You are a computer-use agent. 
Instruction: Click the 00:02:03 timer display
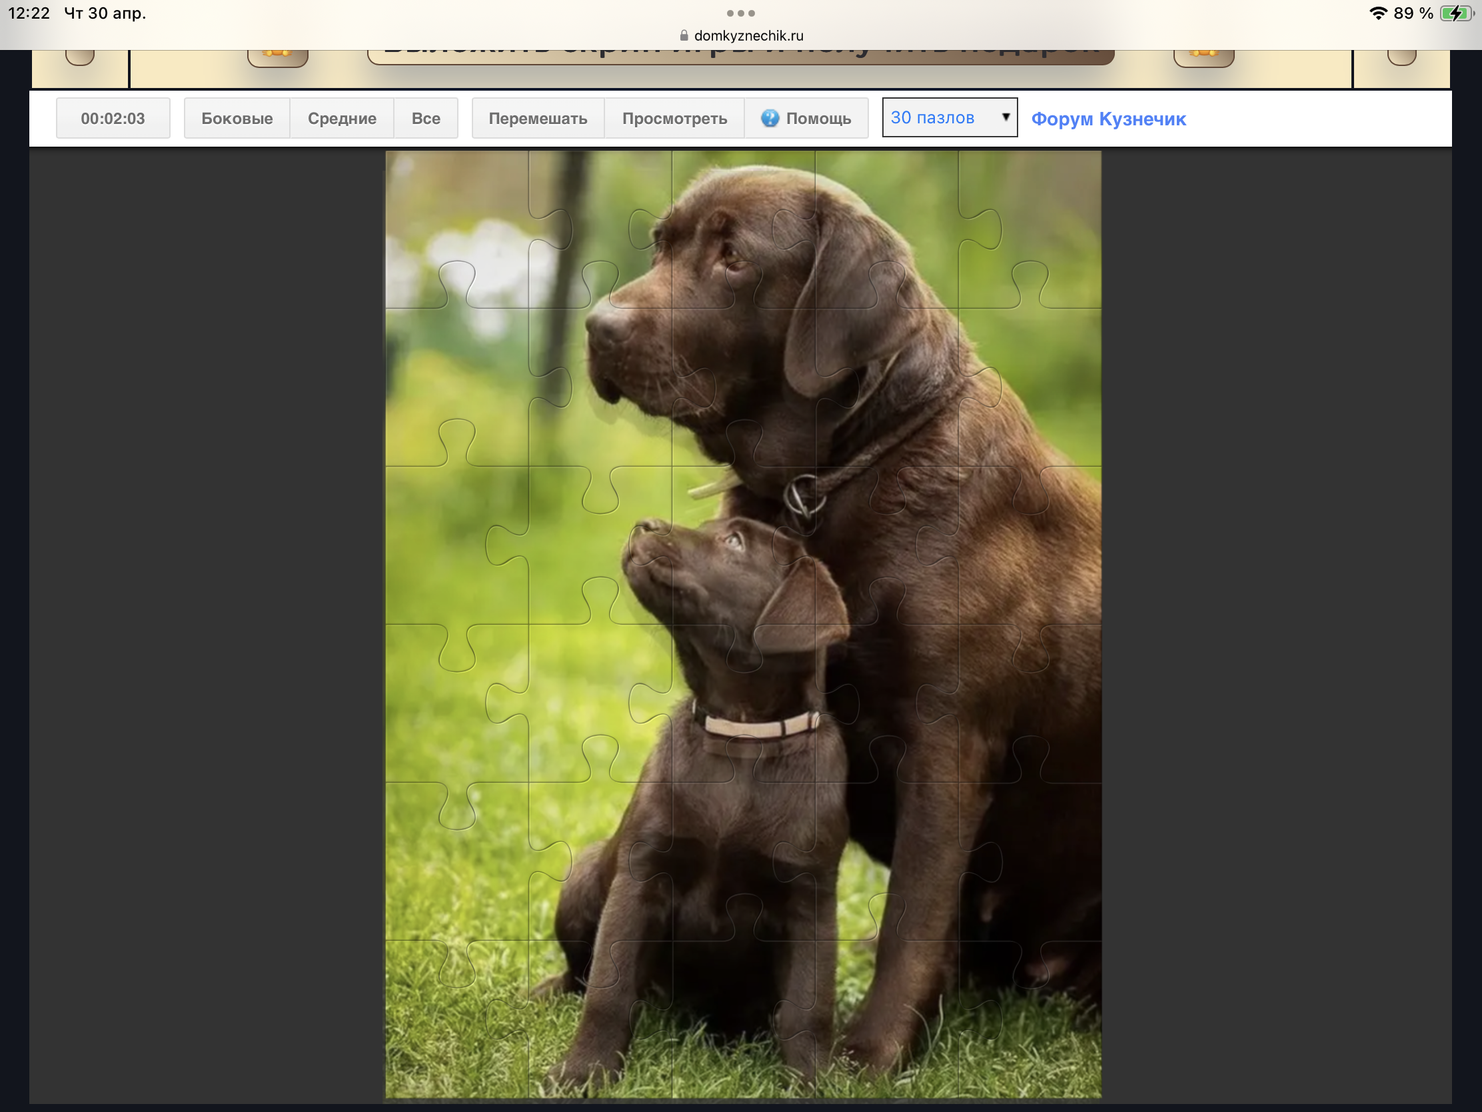113,119
